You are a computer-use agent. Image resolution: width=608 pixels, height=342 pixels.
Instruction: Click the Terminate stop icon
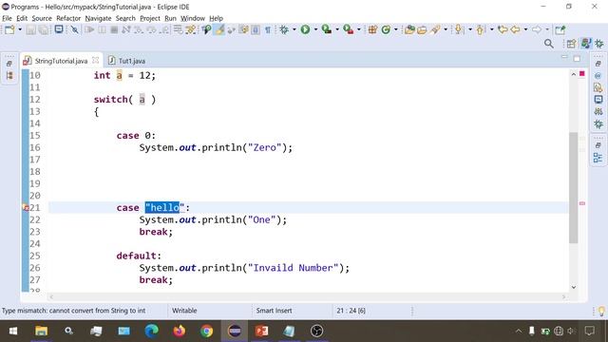114,29
